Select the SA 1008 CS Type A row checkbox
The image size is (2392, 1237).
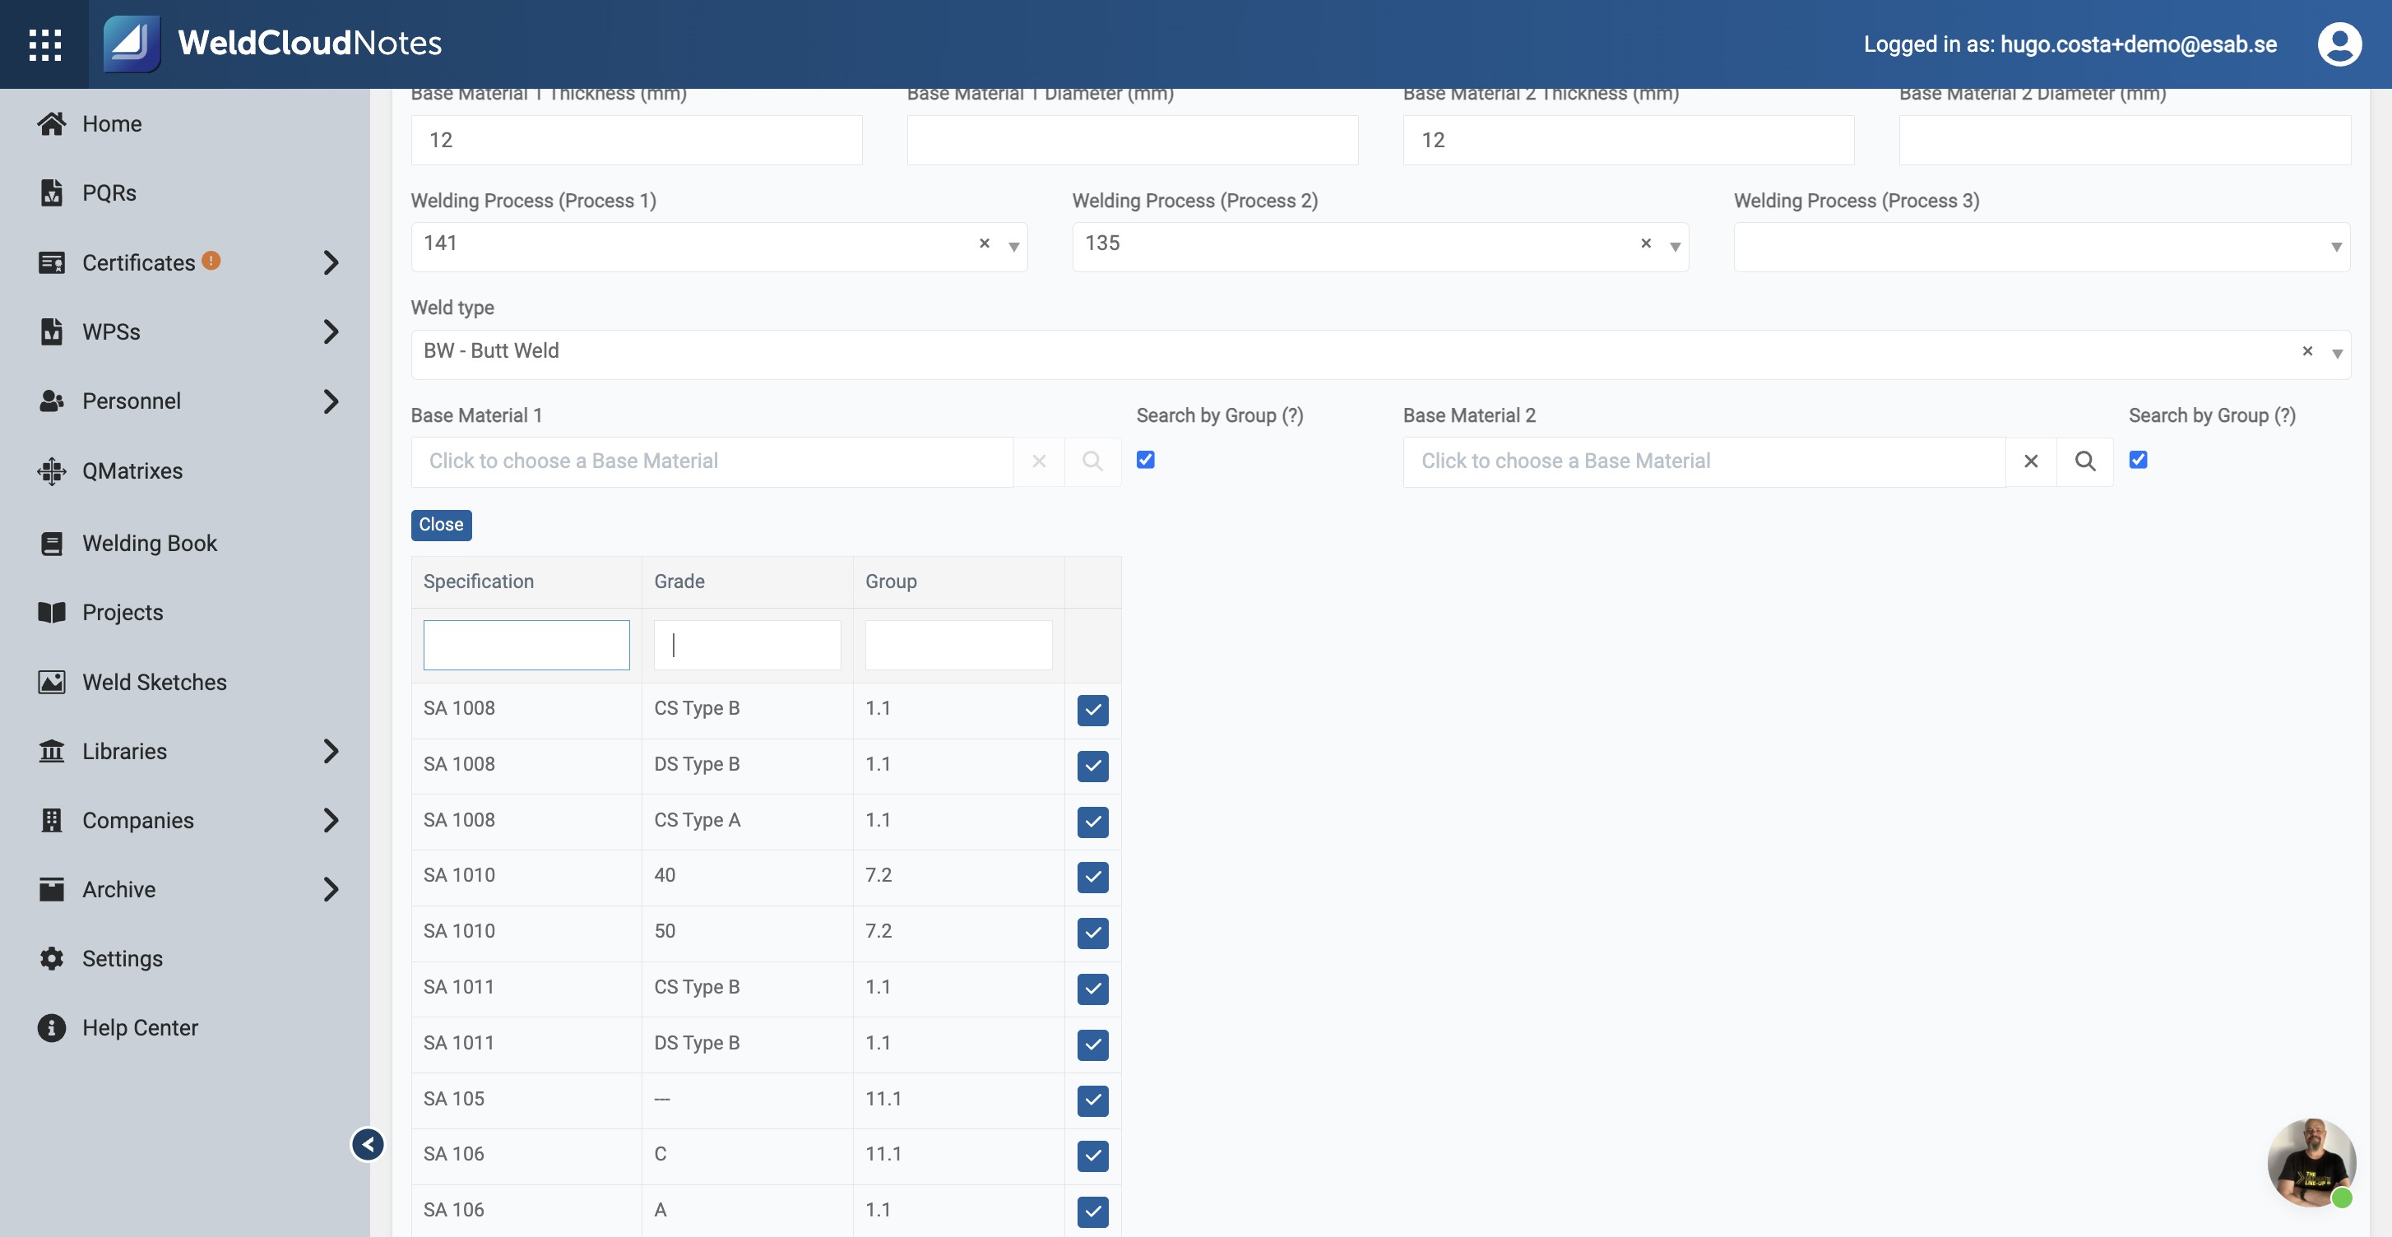point(1093,822)
